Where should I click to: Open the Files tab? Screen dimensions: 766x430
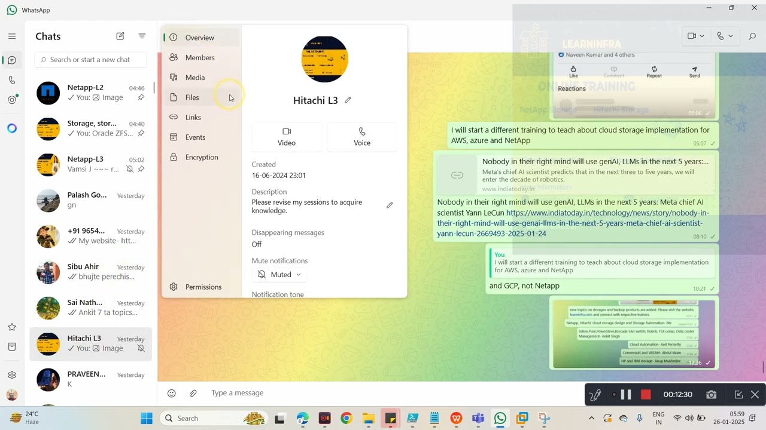click(202, 97)
